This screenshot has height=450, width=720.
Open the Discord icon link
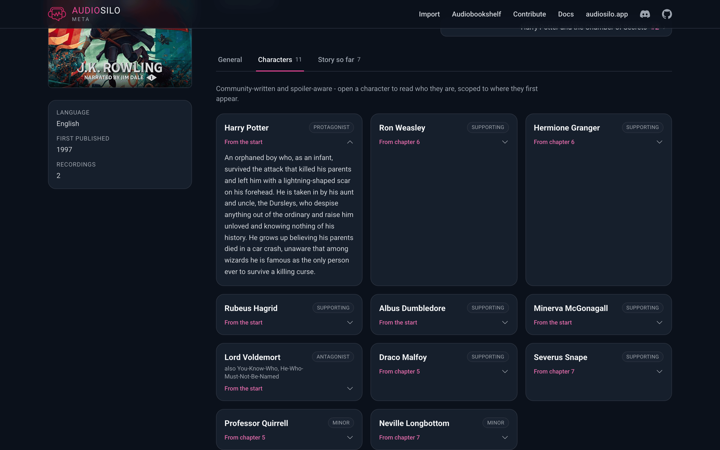click(645, 14)
